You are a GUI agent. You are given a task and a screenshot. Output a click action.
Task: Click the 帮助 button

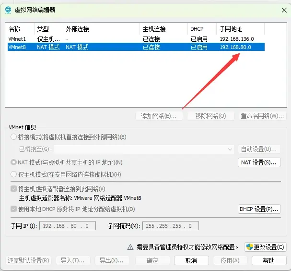click(269, 260)
